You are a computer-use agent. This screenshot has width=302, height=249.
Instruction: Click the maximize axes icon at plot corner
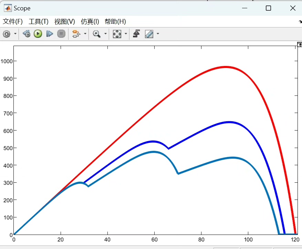coord(300,45)
